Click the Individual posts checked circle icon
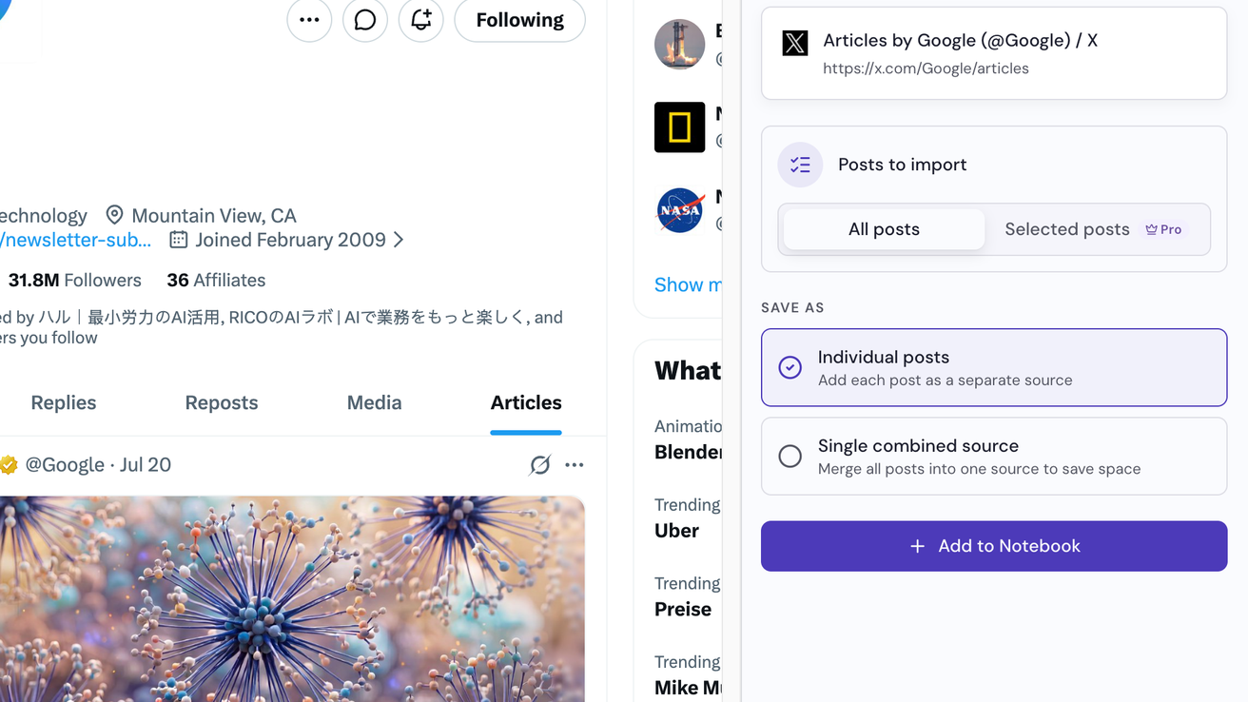 click(x=790, y=367)
